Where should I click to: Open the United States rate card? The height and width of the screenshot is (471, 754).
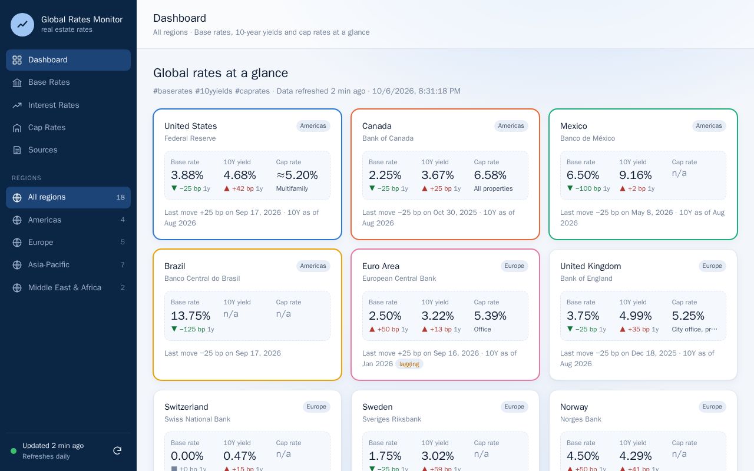click(x=247, y=174)
